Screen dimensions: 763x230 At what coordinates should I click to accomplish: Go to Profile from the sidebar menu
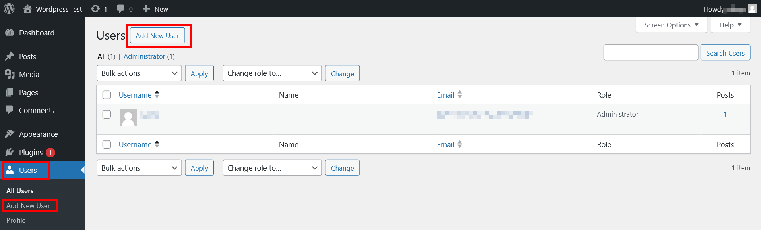(16, 220)
